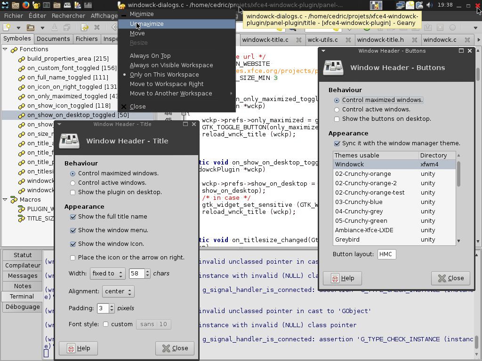Collapse the Fonctions tree in Symbols sidebar
Image resolution: width=482 pixels, height=361 pixels.
pos(5,49)
